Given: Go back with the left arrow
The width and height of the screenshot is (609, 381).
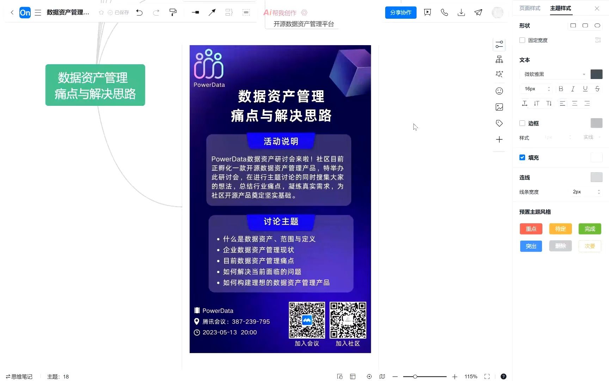Looking at the screenshot, I should click(12, 12).
